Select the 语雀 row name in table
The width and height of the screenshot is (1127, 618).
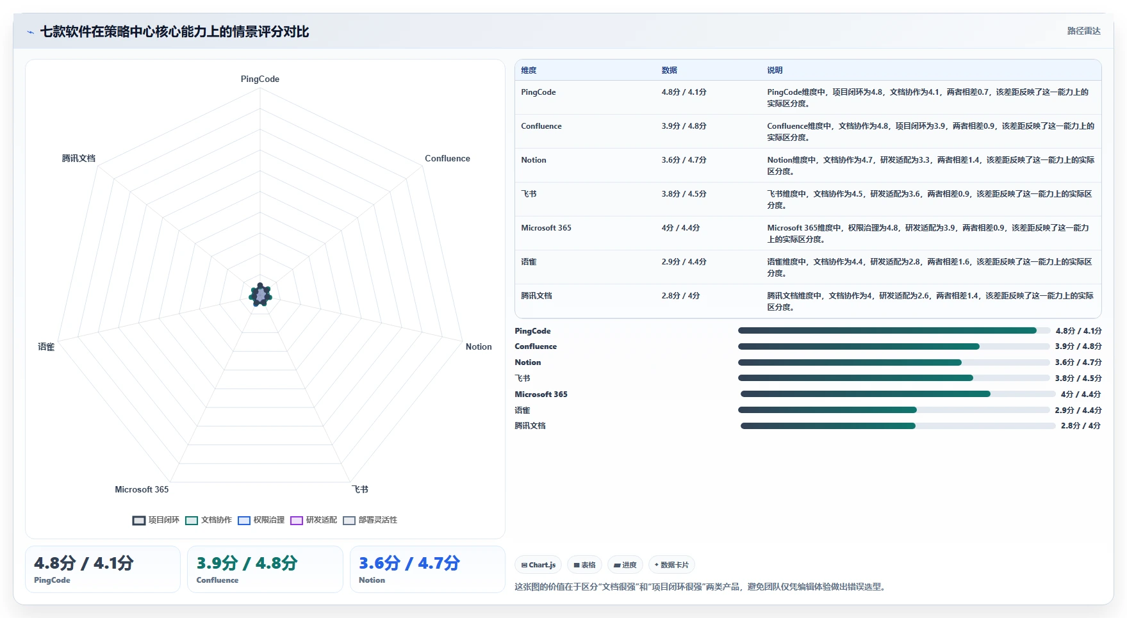tap(529, 262)
